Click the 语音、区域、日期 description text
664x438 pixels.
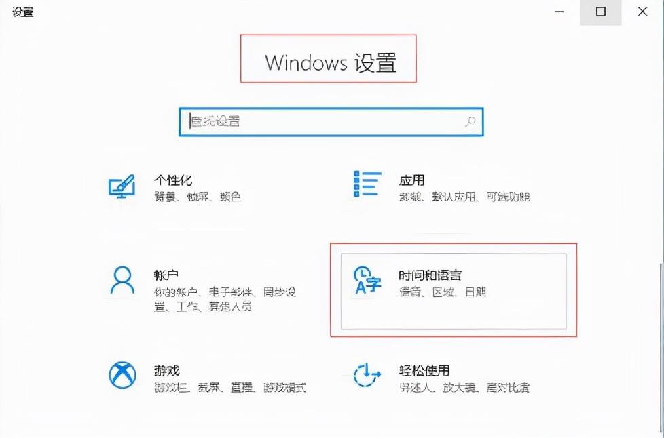[x=443, y=292]
